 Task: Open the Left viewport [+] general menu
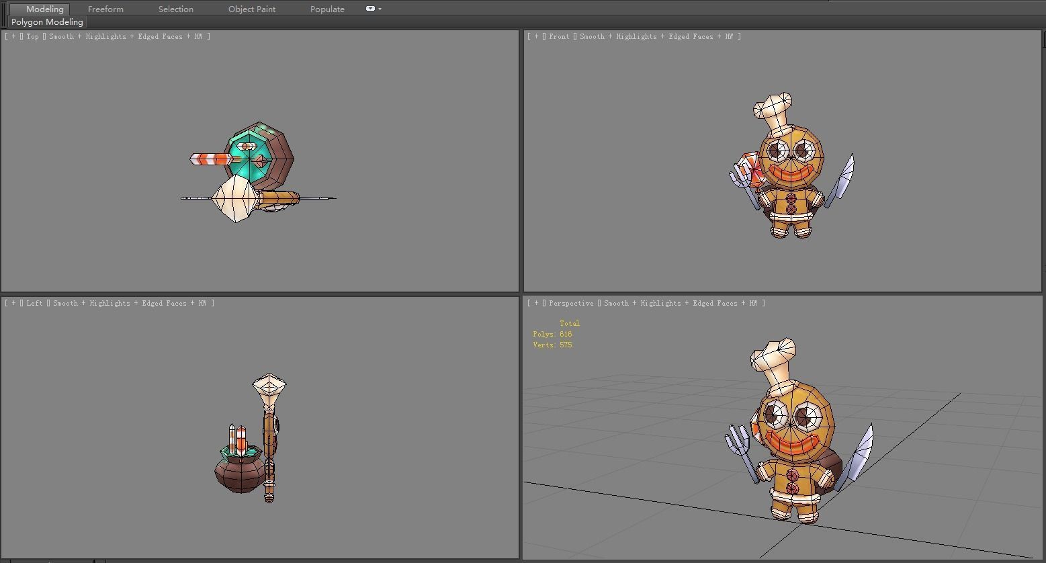13,303
